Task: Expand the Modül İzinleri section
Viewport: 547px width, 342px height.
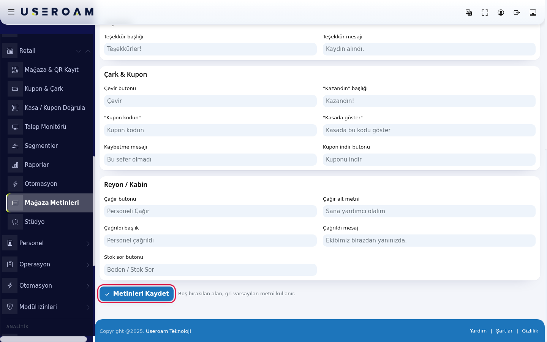Action: click(x=47, y=307)
